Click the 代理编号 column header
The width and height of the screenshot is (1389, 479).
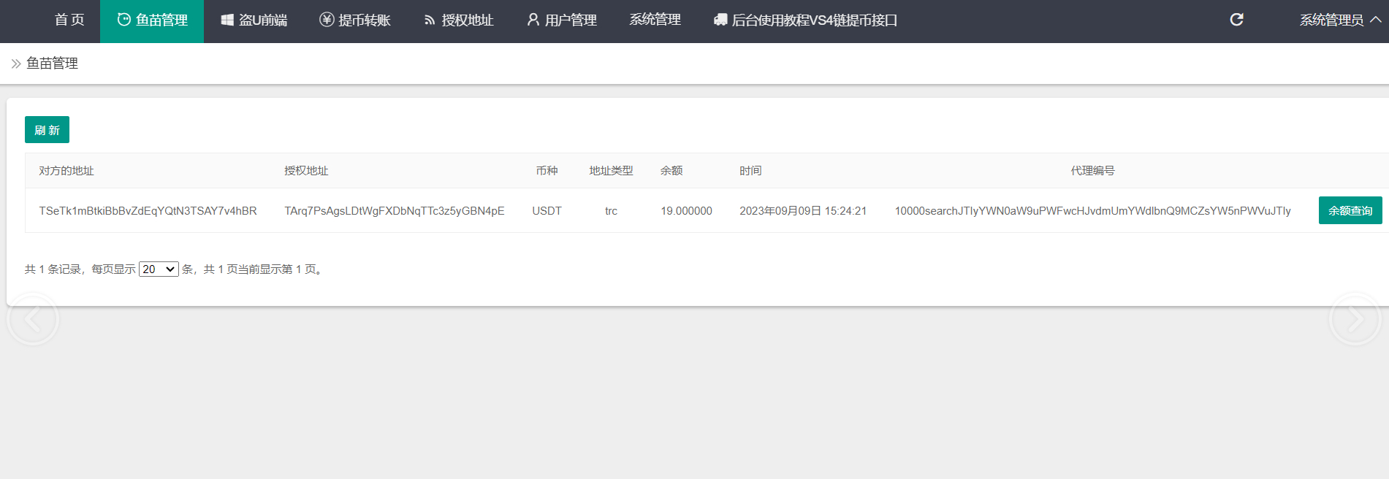[x=1092, y=171]
